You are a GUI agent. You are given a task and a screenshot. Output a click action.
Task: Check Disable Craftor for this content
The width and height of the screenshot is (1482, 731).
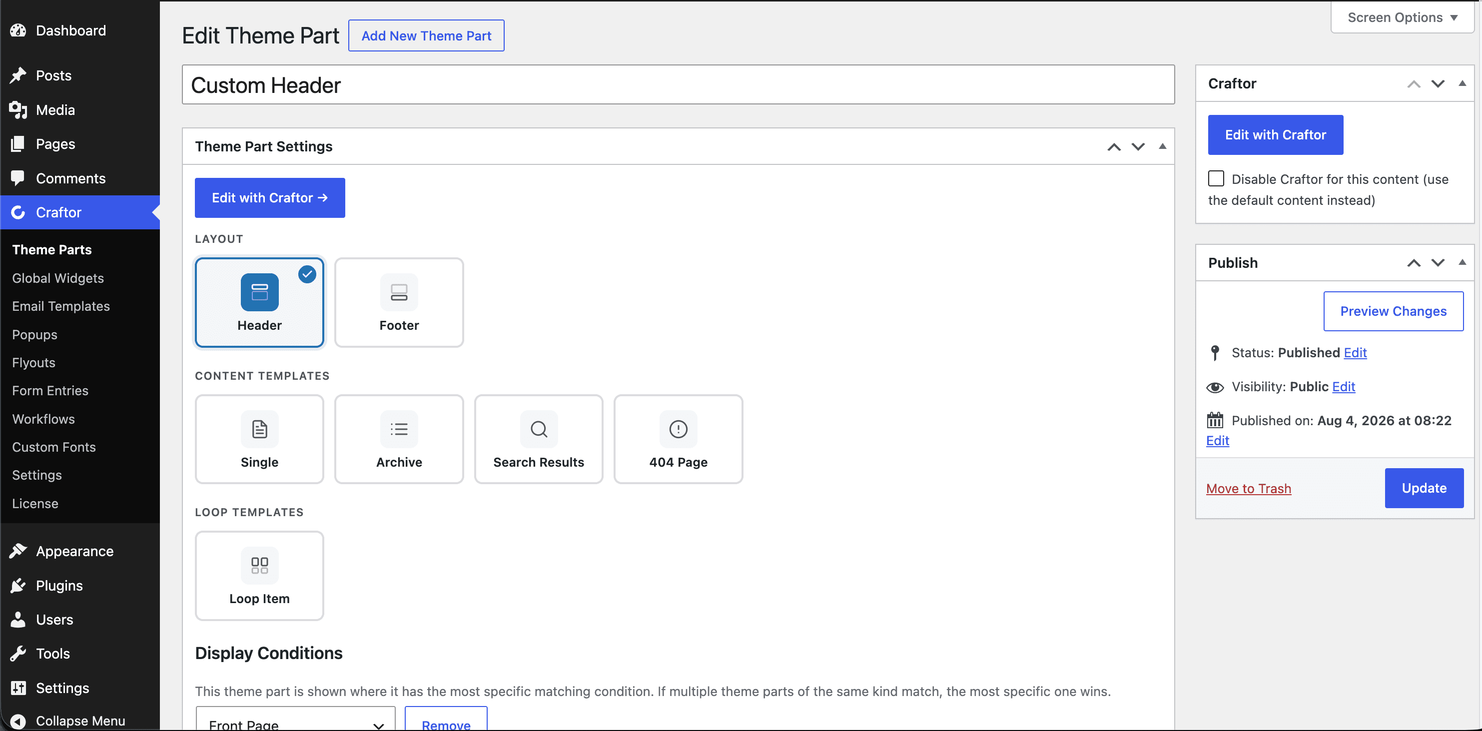click(x=1216, y=179)
